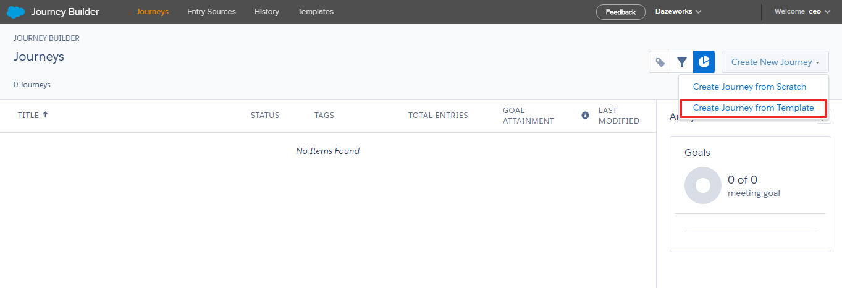Screen dimensions: 842x288
Task: Open the Welcome ceo user menu
Action: 802,12
